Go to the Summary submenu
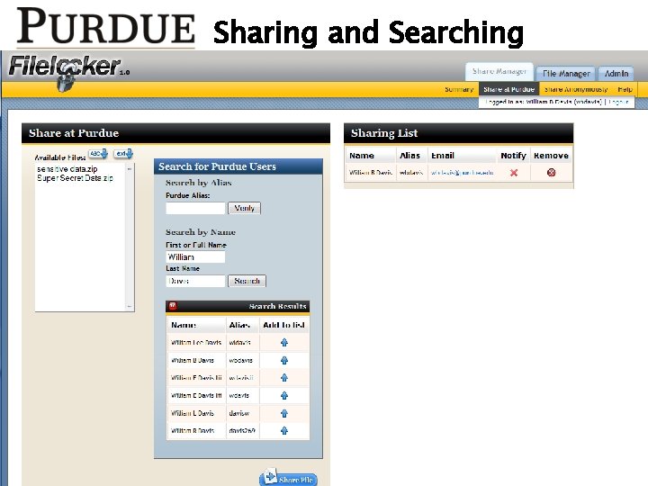648x486 pixels. click(459, 89)
